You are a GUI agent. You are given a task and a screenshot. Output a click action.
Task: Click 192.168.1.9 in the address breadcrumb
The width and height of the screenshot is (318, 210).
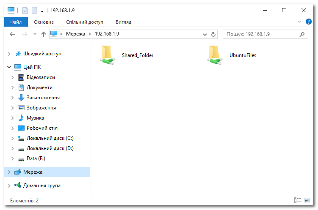[107, 34]
